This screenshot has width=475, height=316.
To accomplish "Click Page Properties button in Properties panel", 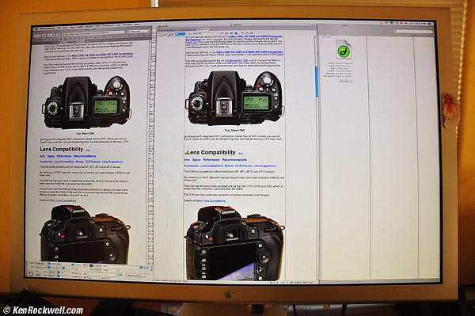I will pyautogui.click(x=135, y=276).
